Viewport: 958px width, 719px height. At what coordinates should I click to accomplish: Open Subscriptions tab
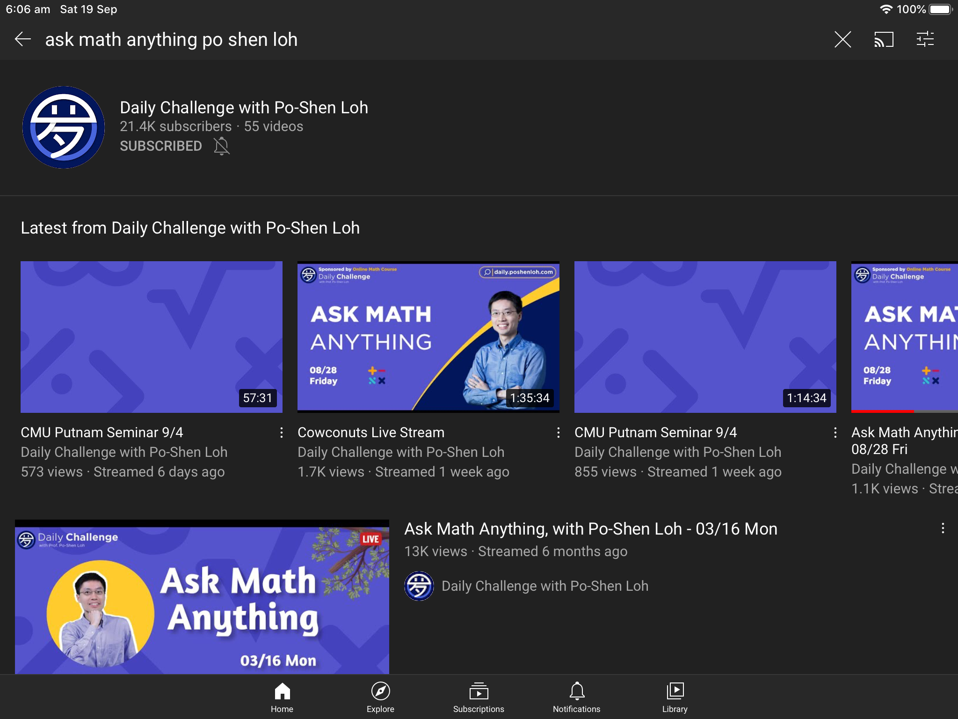tap(479, 697)
